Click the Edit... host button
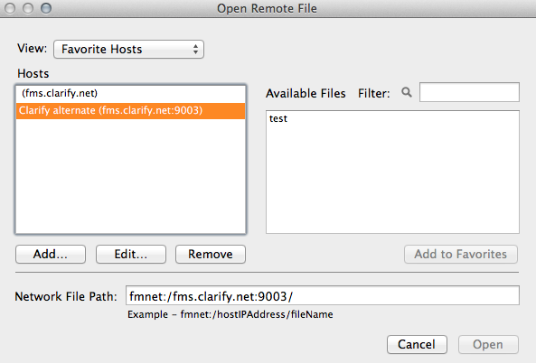 pos(131,254)
